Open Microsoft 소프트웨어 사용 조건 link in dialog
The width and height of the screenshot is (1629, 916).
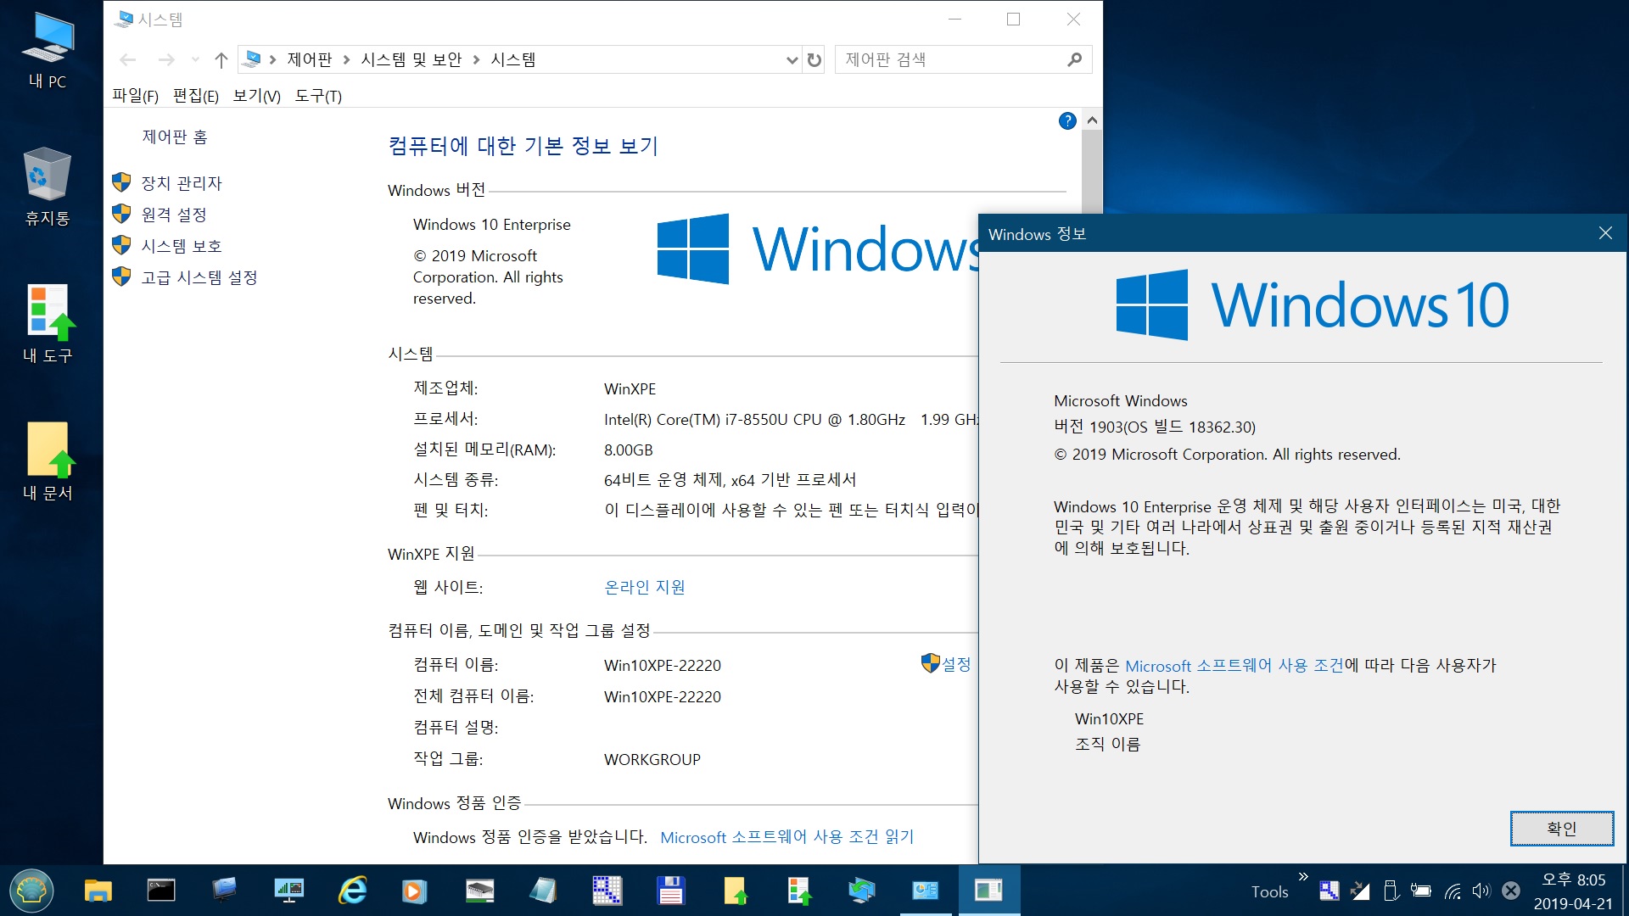click(1234, 666)
